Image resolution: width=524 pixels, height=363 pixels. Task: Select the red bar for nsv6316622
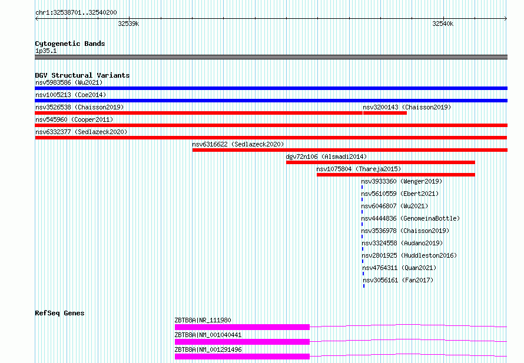350,150
